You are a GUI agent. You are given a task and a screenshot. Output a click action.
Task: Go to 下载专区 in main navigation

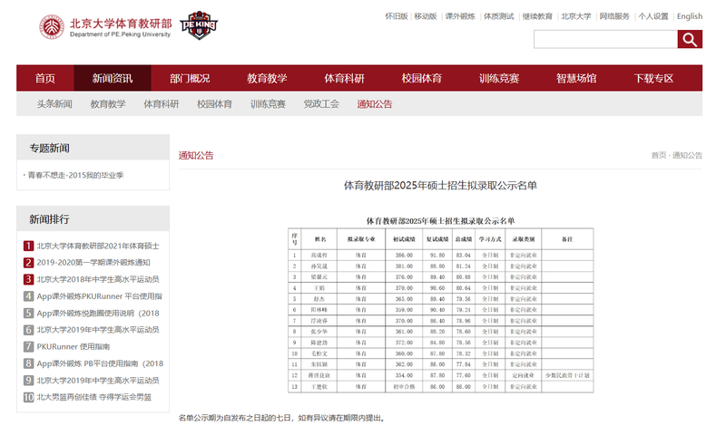[x=653, y=78]
